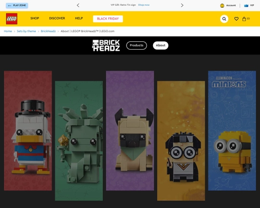Select the Statue of Liberty green card
260x208 pixels.
tap(79, 141)
